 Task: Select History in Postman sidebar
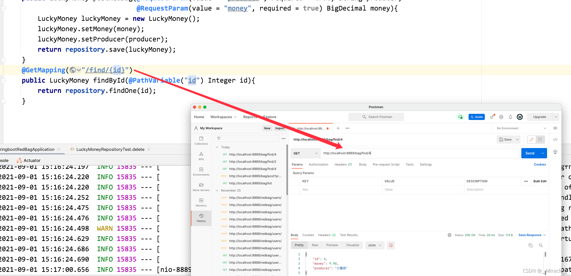201,218
